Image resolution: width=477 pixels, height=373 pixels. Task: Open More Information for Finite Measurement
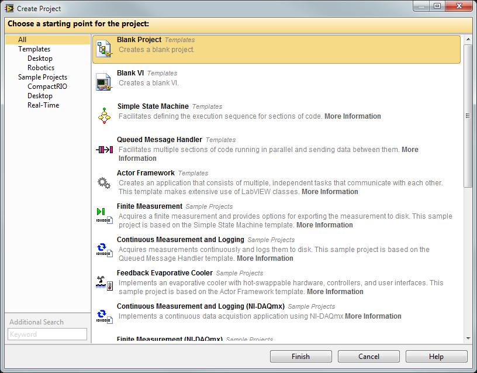coord(324,225)
